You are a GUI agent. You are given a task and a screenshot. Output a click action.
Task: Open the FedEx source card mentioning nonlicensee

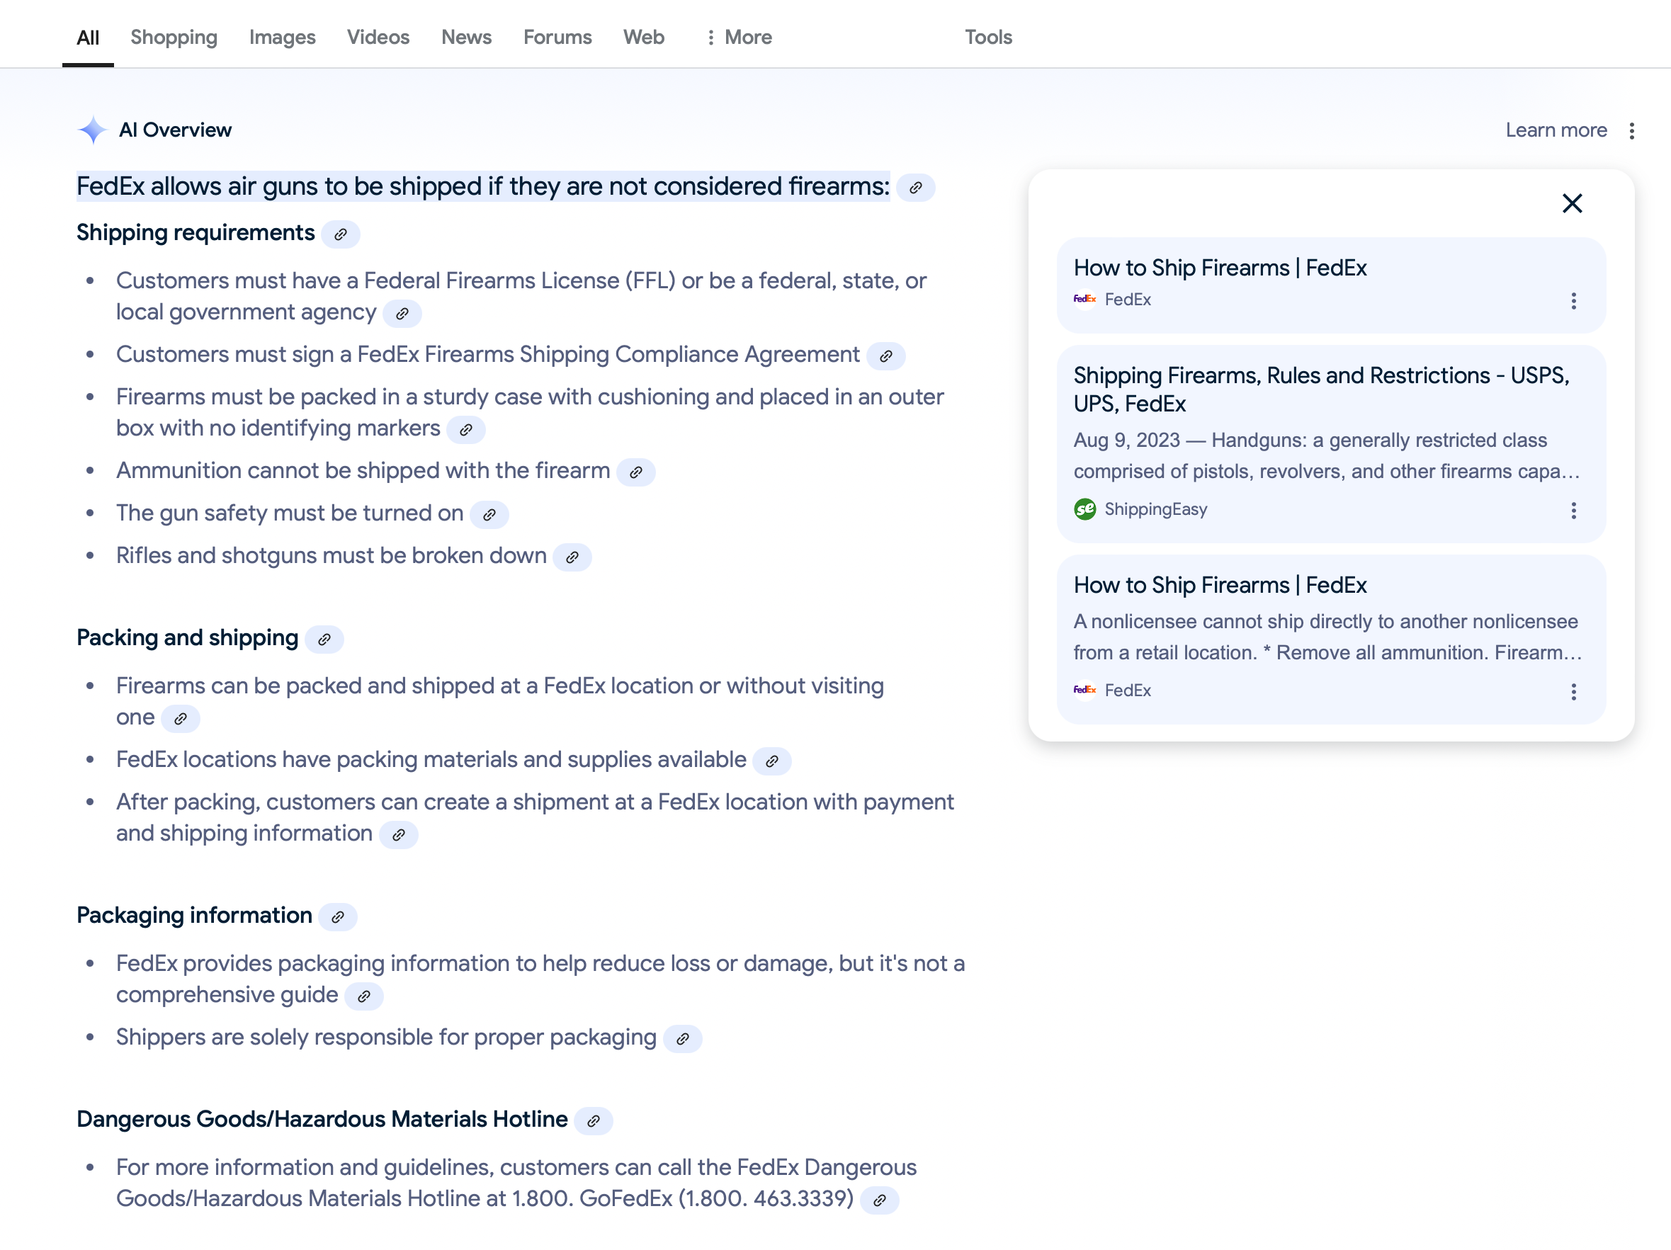click(1331, 639)
